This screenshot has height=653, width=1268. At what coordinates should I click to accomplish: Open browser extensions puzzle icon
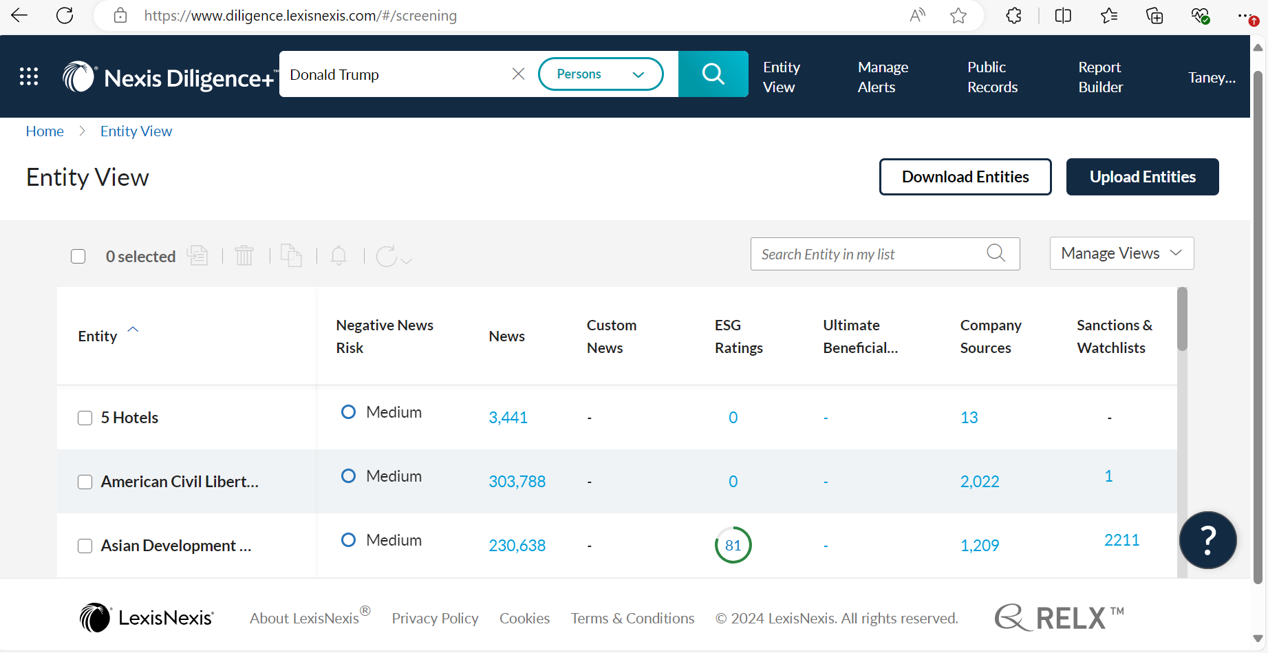[1013, 15]
